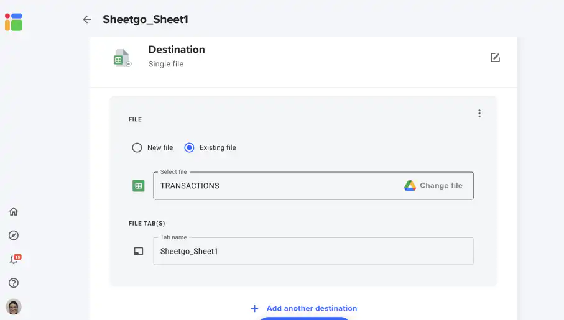Click the Google Drive icon in the Select file field
The height and width of the screenshot is (320, 564).
pos(410,186)
